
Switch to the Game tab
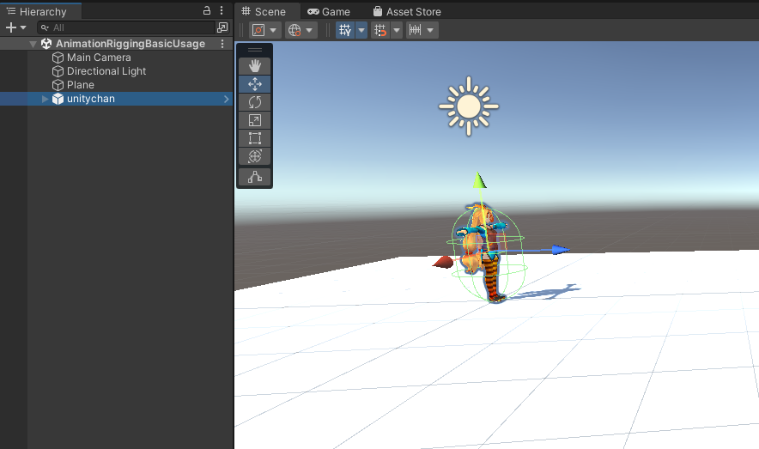click(x=329, y=12)
